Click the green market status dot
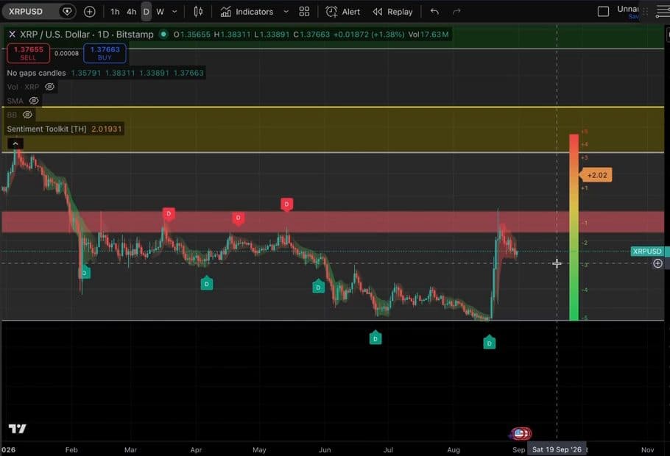Viewport: 670px width, 456px height. click(163, 34)
